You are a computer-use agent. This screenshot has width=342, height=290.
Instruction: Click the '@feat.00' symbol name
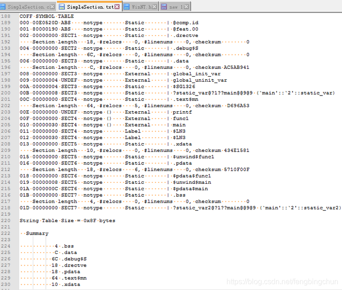186,29
